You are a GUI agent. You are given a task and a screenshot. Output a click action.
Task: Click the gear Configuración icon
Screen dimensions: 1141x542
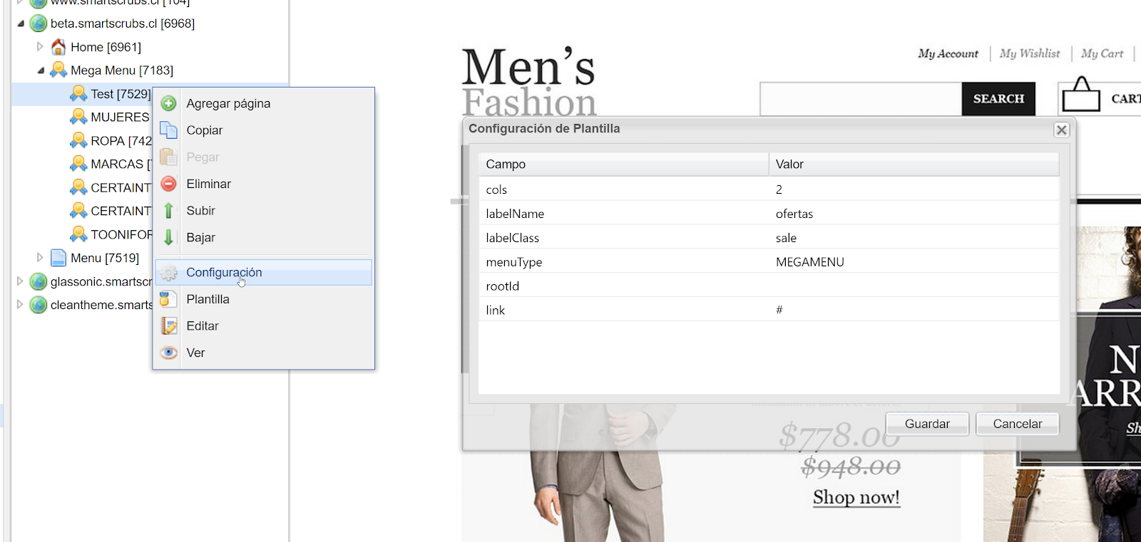pos(169,273)
